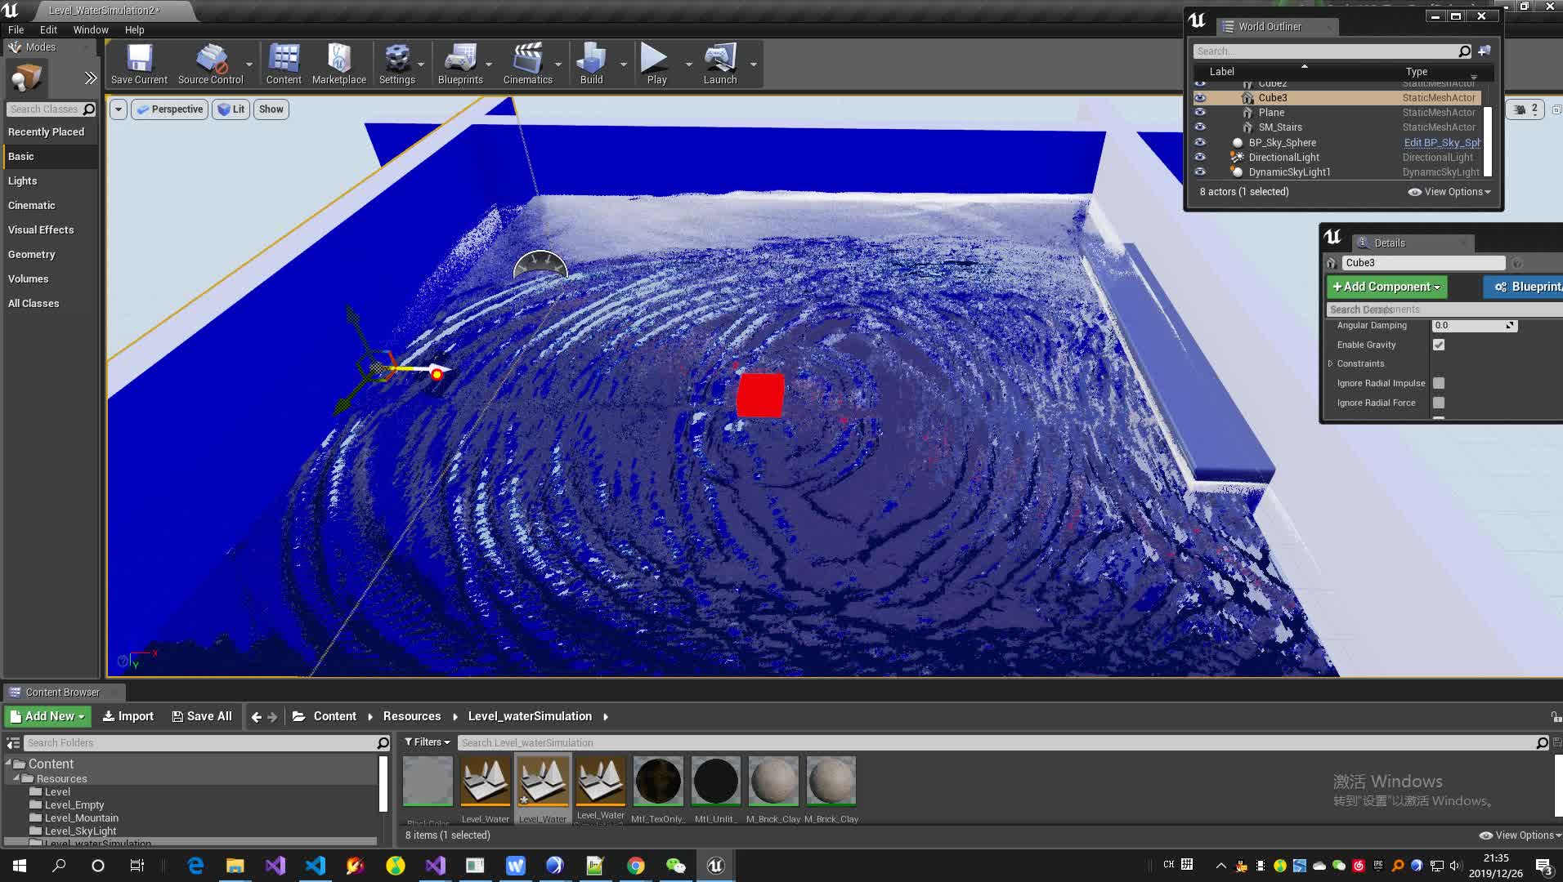Open World Outliner View Options dropdown

coord(1449,192)
